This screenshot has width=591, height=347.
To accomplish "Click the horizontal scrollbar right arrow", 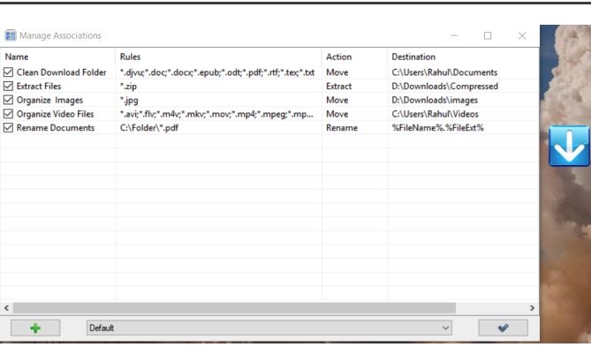I will click(532, 308).
